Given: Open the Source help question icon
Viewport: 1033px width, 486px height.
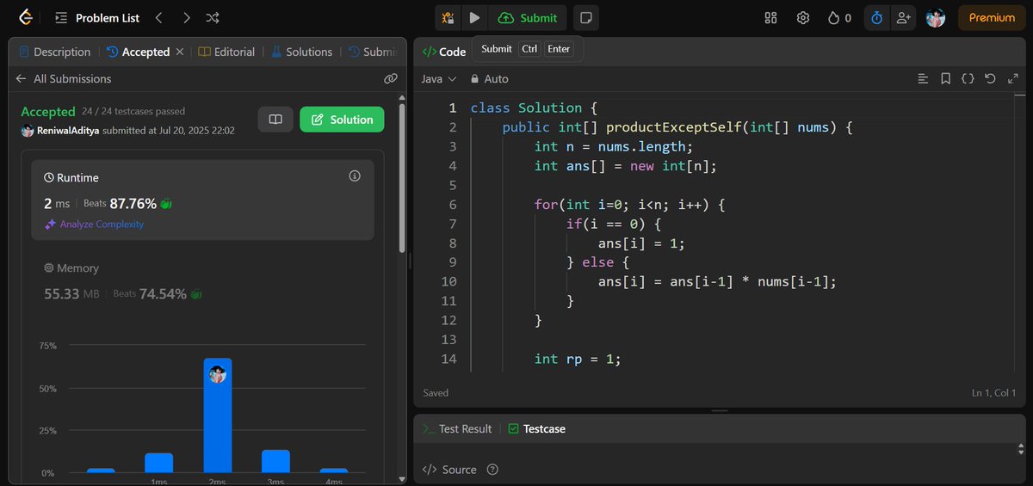Looking at the screenshot, I should pyautogui.click(x=492, y=470).
